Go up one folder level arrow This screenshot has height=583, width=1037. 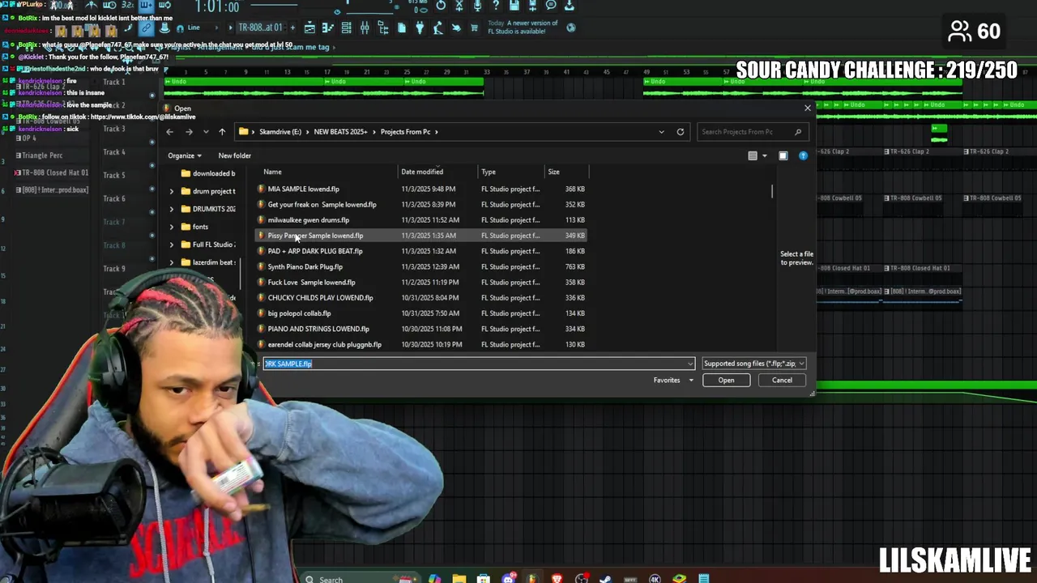coord(222,132)
